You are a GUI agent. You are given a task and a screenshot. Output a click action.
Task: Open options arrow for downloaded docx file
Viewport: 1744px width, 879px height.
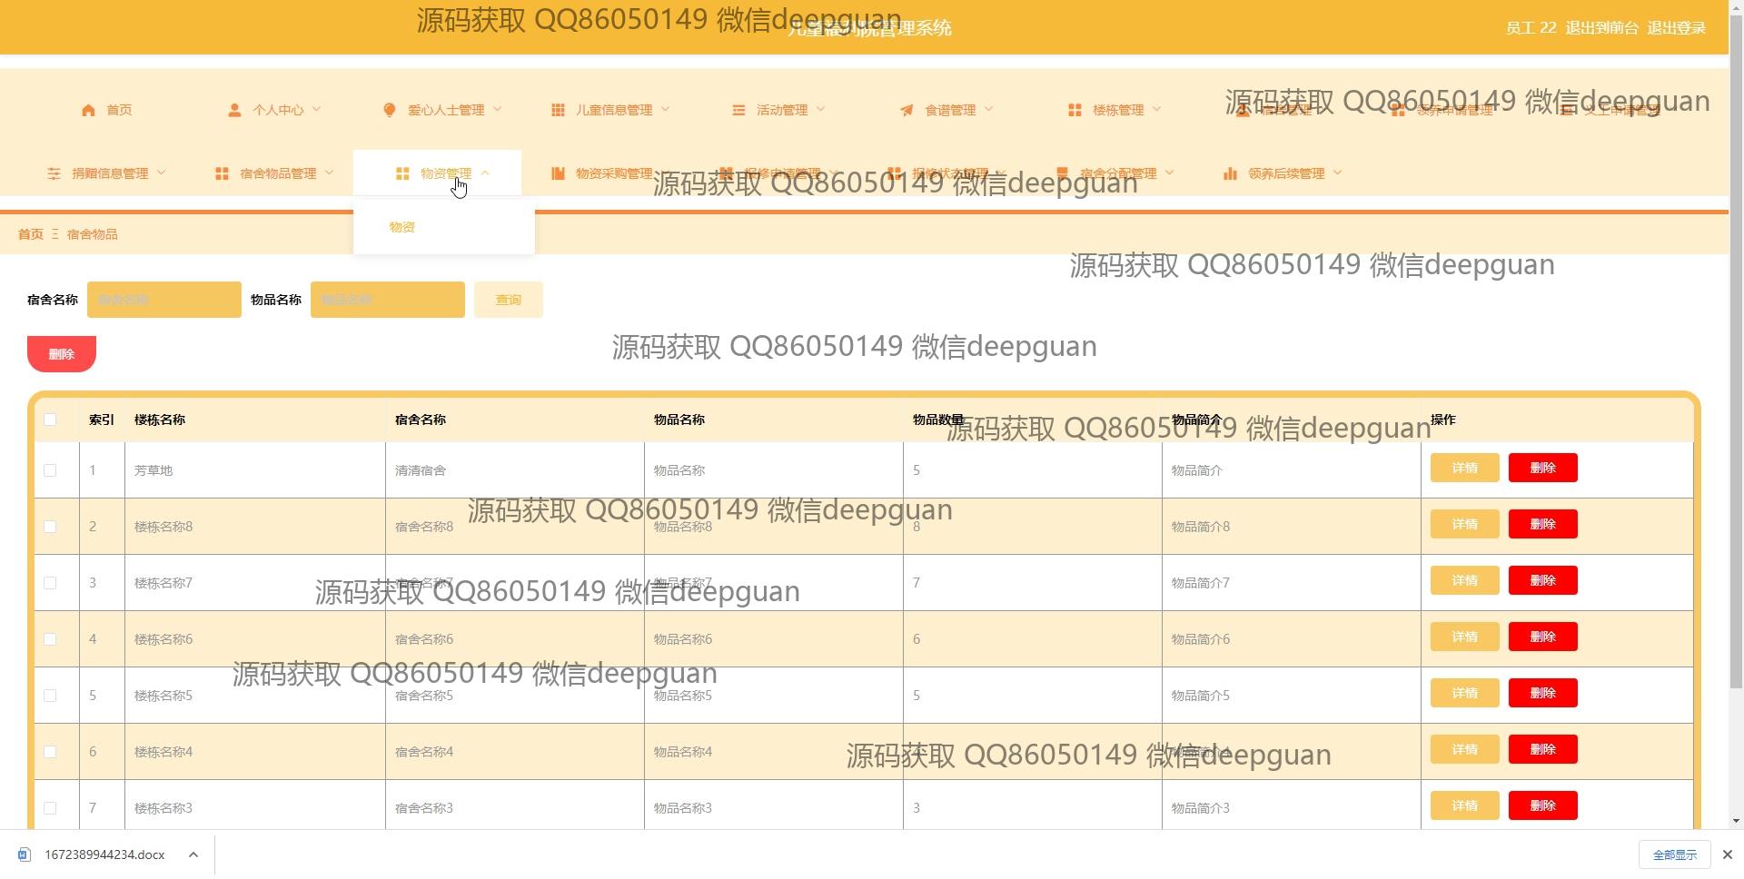[x=193, y=854]
